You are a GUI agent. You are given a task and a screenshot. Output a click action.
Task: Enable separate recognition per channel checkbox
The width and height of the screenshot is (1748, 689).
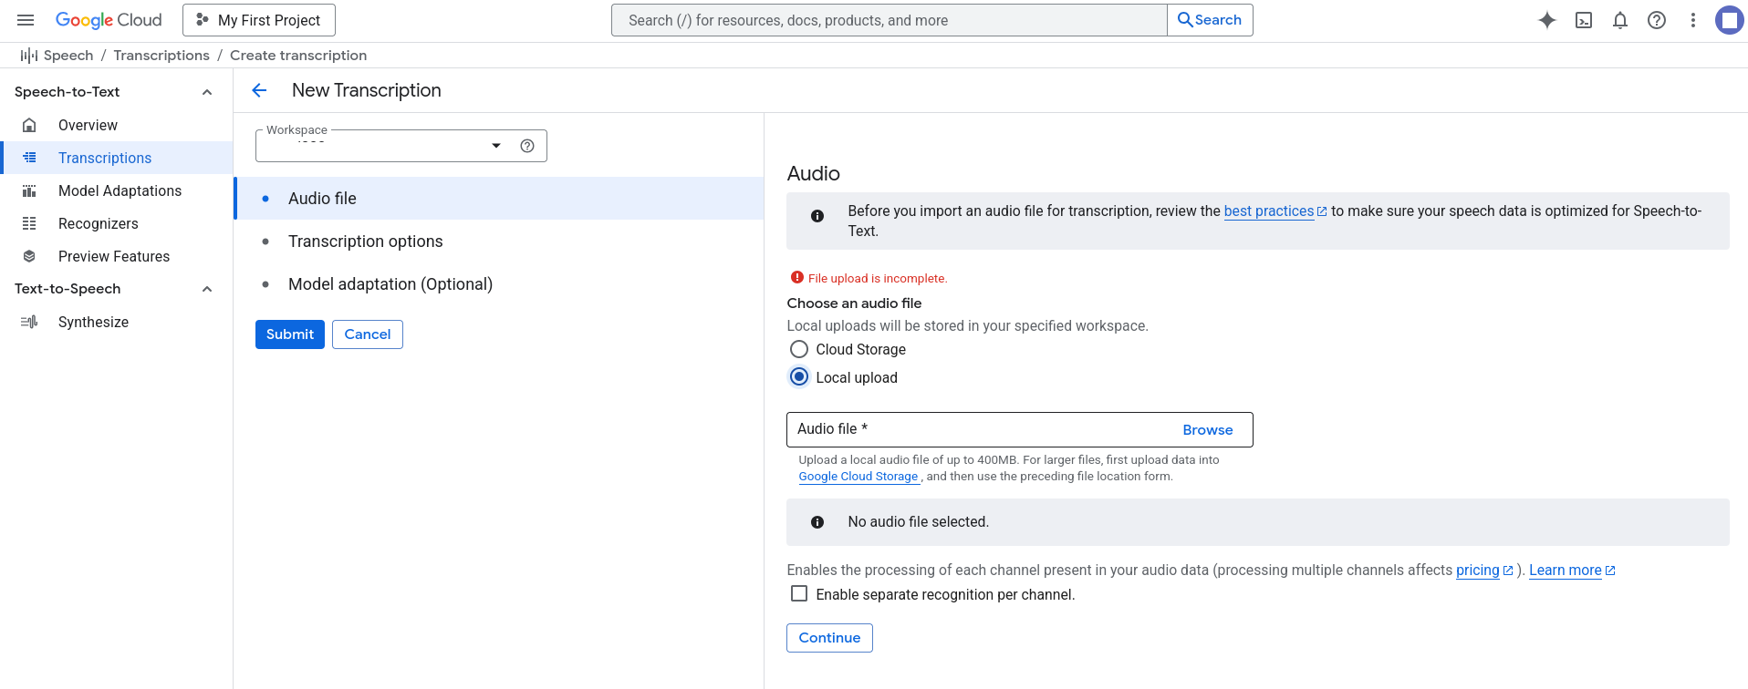pyautogui.click(x=799, y=594)
